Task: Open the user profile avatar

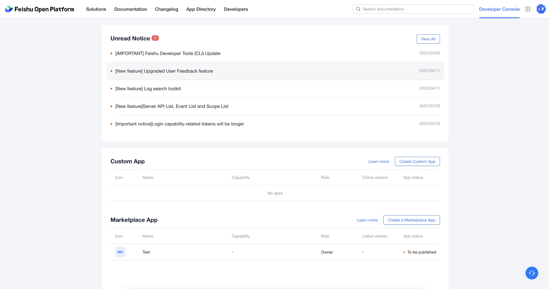Action: [x=541, y=9]
